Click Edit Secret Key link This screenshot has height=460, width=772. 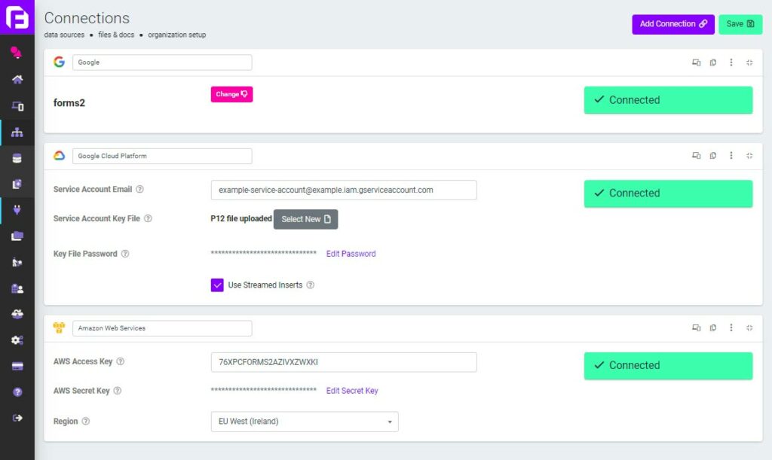352,391
